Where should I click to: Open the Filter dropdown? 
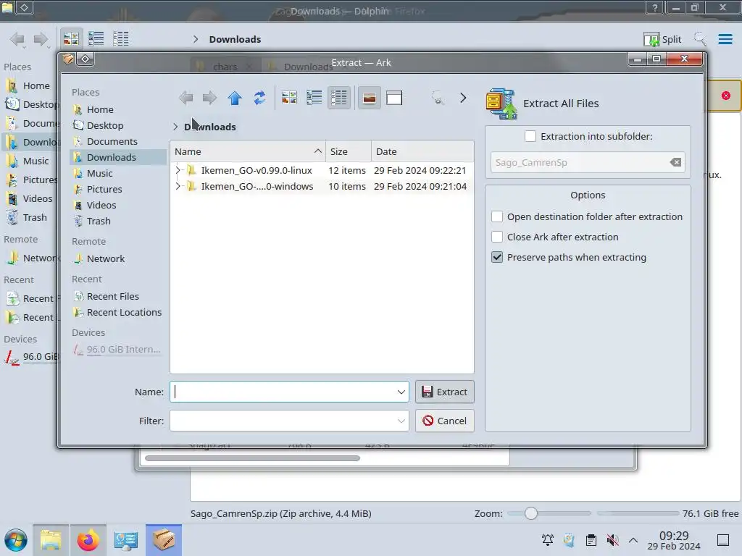click(401, 421)
